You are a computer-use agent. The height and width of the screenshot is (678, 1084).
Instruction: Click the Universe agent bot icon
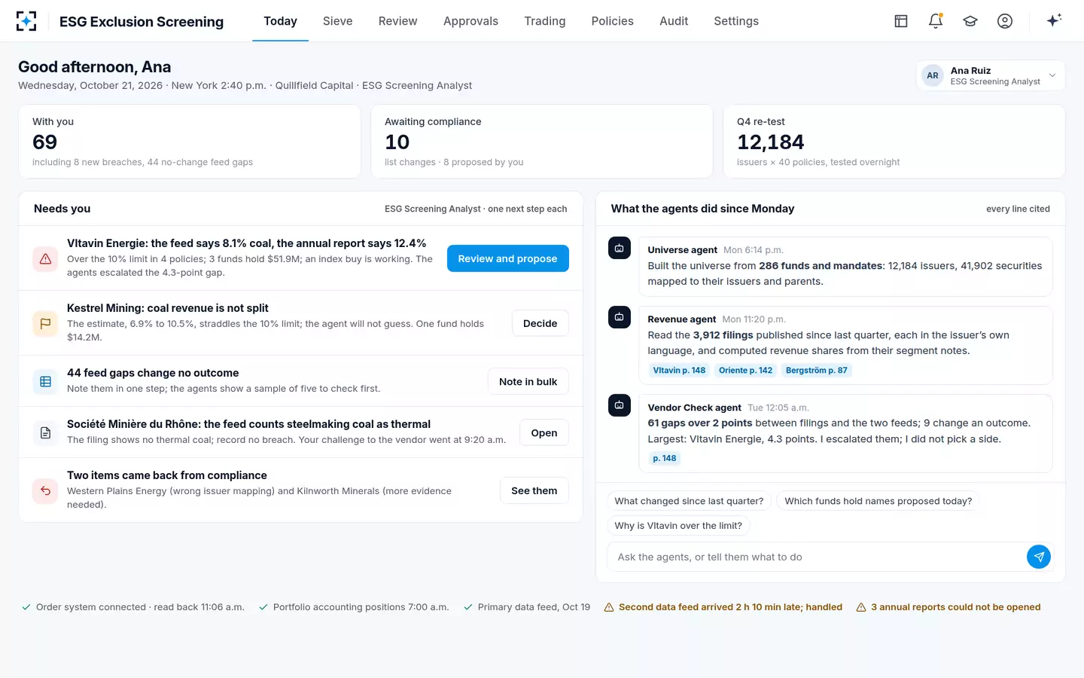click(620, 248)
